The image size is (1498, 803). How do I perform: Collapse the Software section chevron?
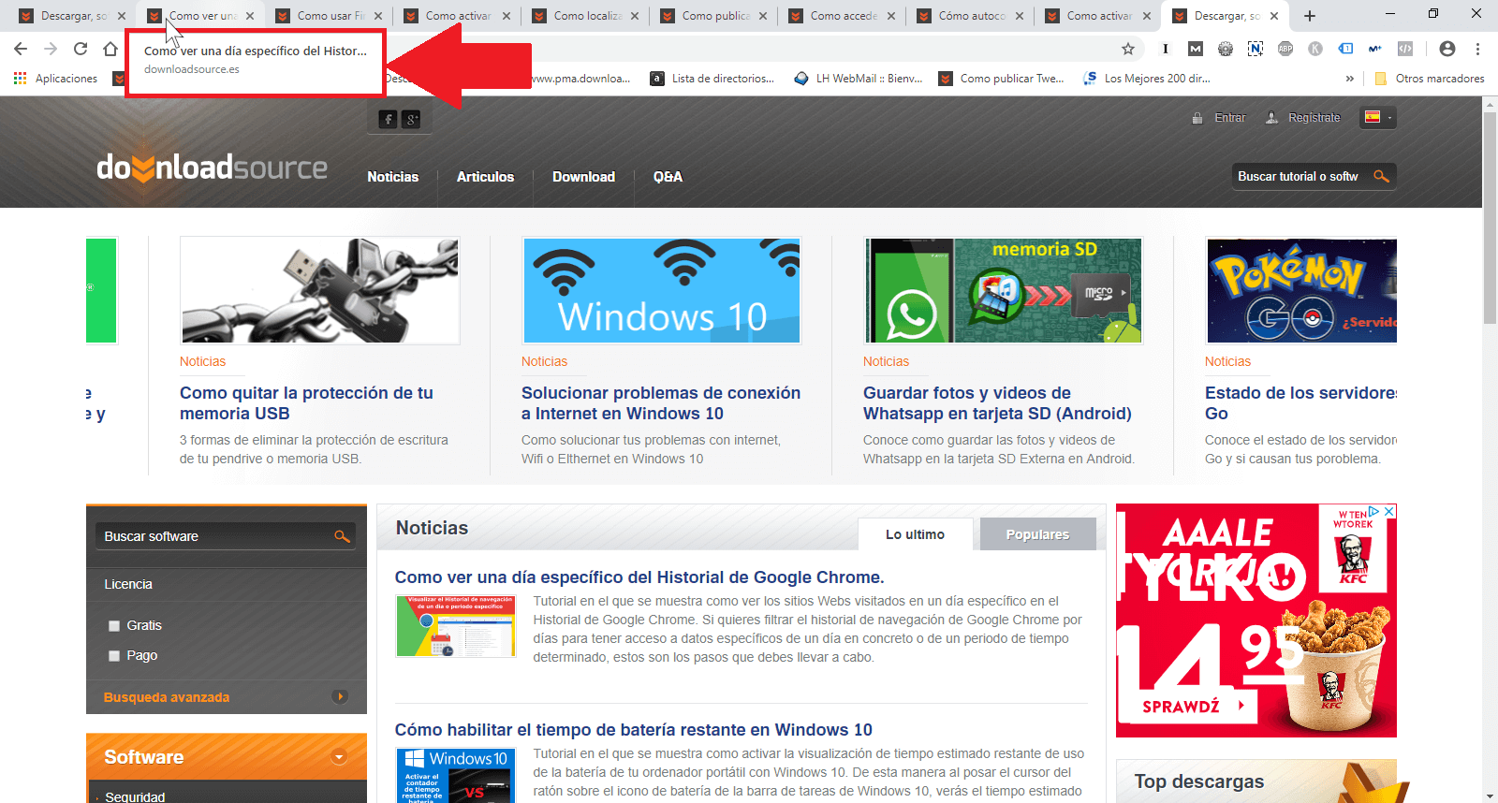tap(339, 757)
